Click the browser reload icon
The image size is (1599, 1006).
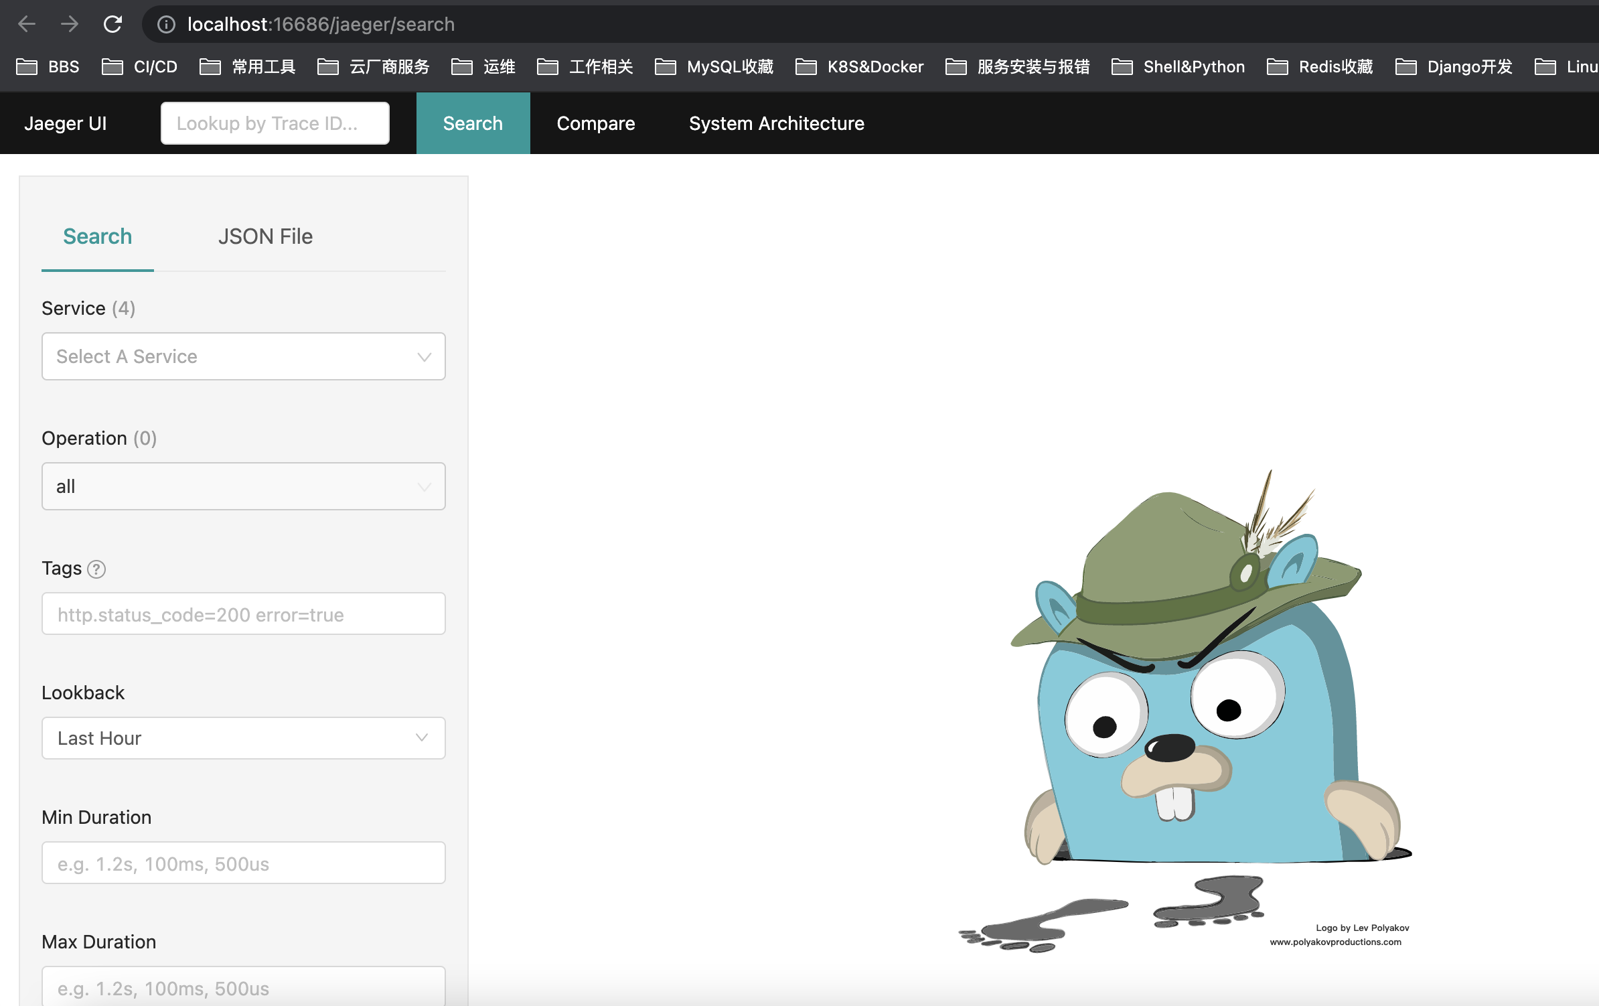click(112, 25)
